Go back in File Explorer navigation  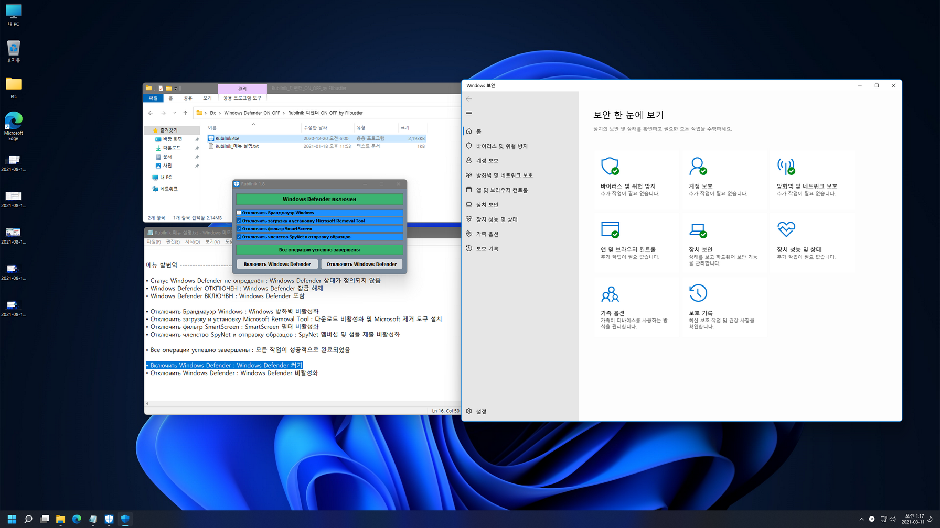pyautogui.click(x=151, y=113)
